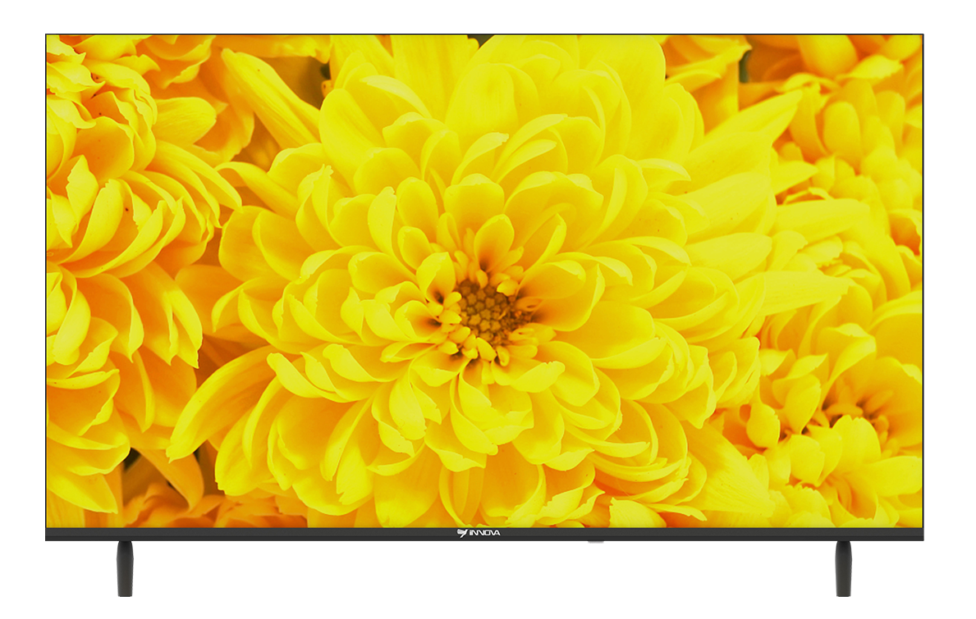Click the left TV stand leg
This screenshot has width=976, height=619.
(x=125, y=568)
